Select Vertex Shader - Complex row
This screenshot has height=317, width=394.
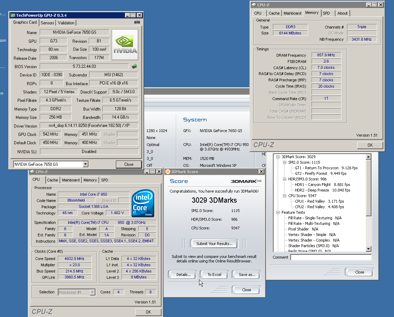(314, 240)
